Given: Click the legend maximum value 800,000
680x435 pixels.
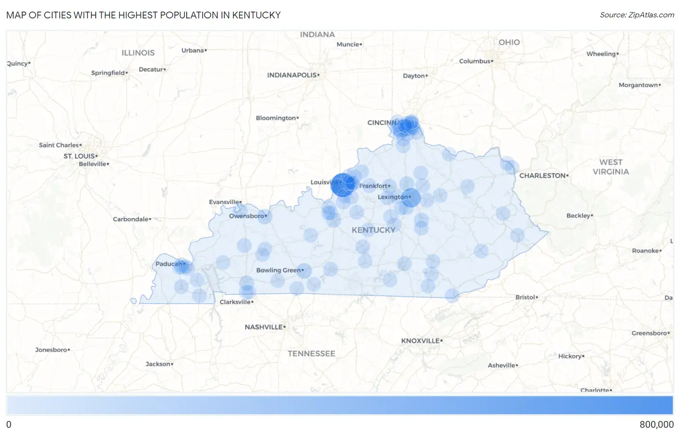Looking at the screenshot, I should click(x=656, y=424).
